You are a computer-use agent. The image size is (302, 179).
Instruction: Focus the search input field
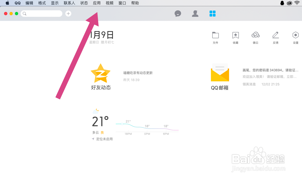(x=41, y=14)
